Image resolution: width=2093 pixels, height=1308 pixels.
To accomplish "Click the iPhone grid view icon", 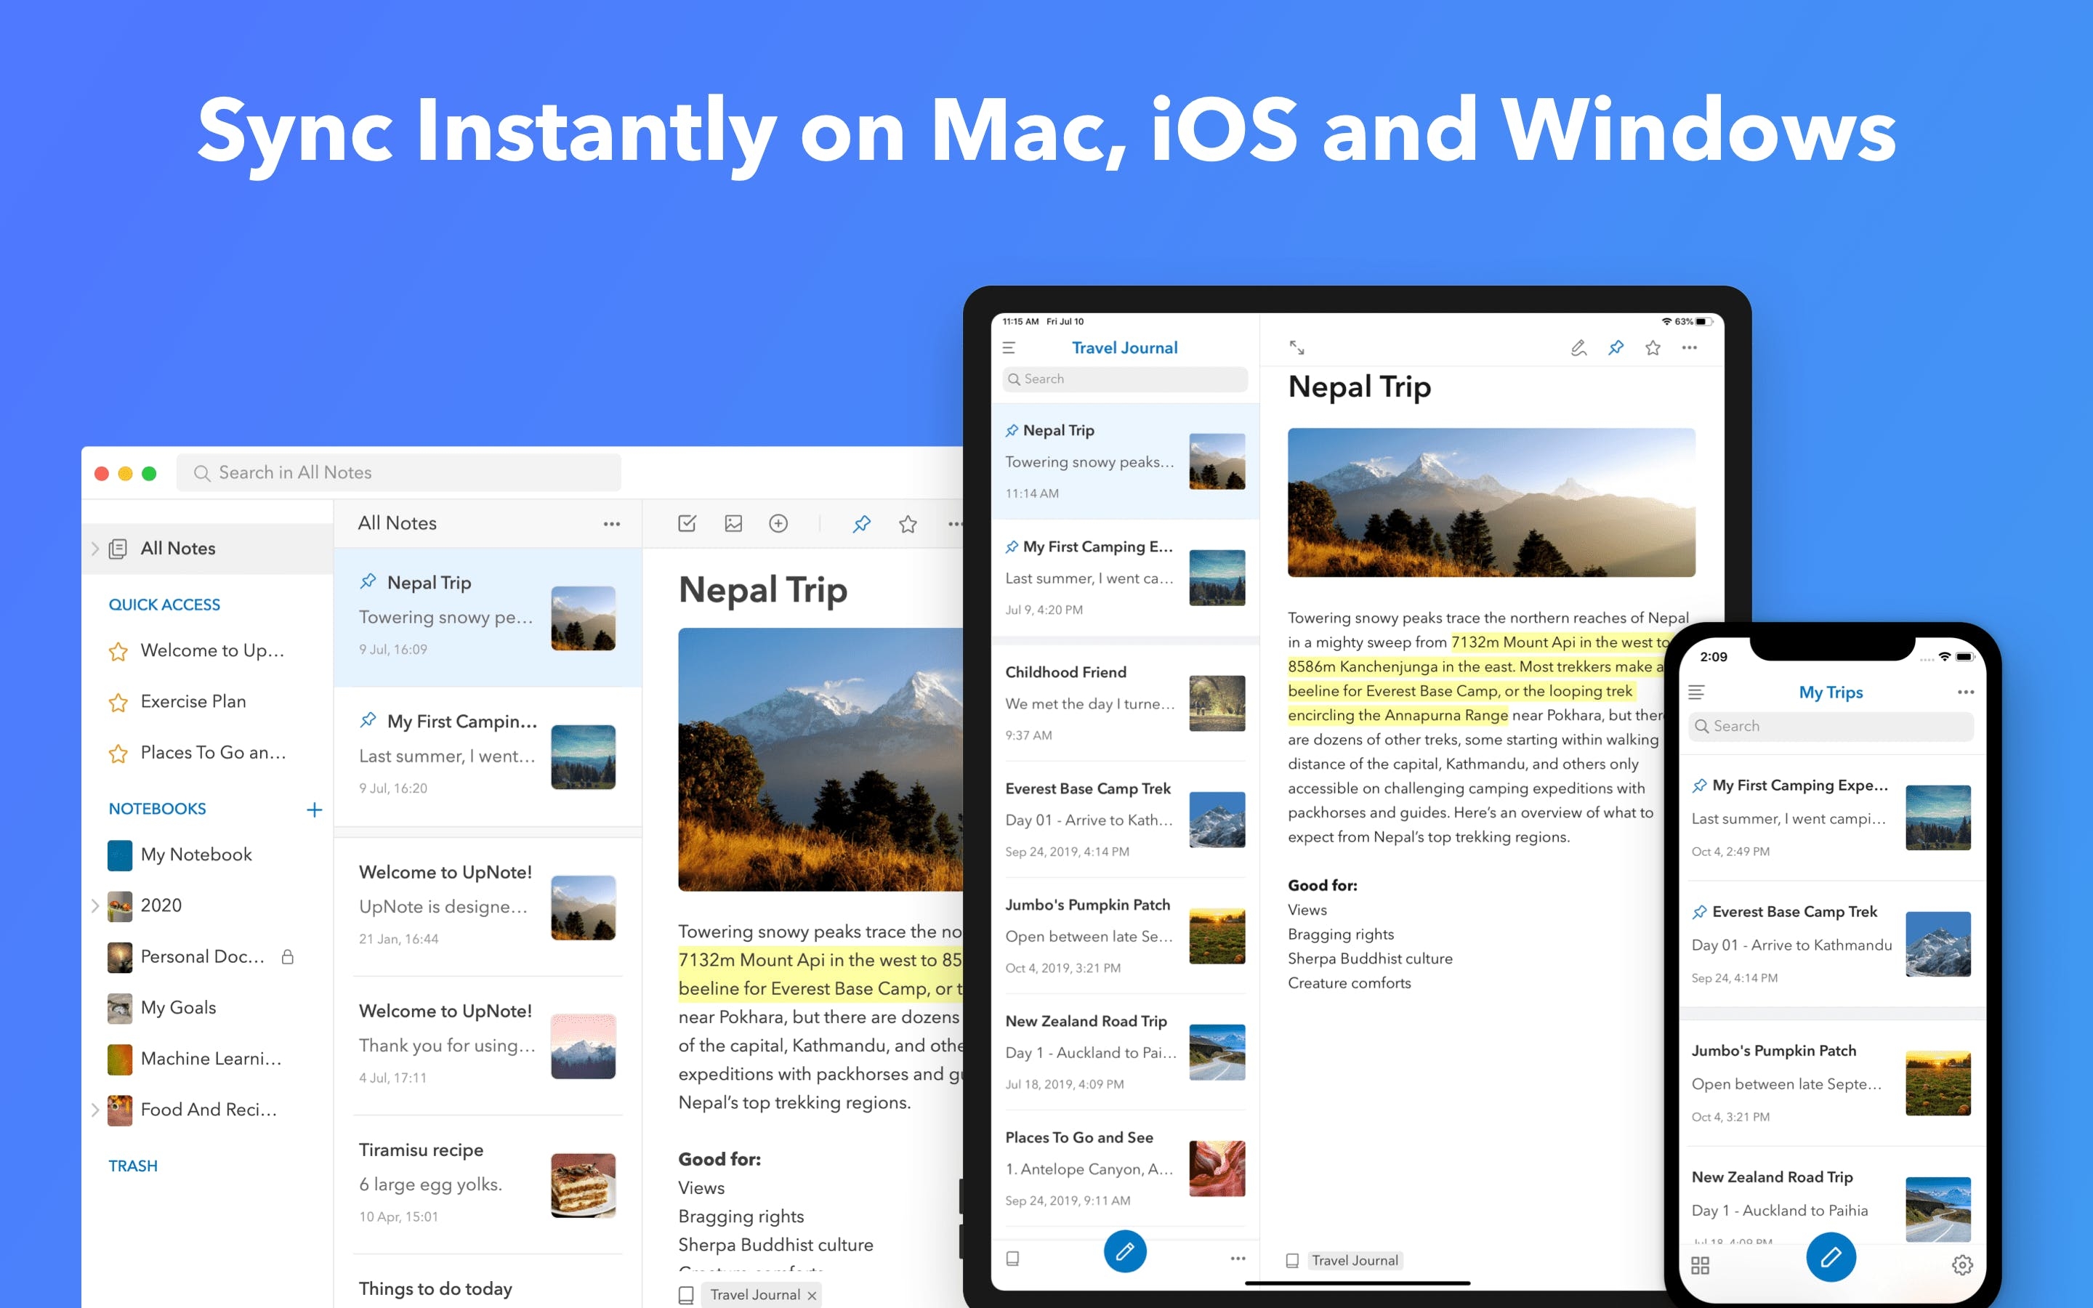I will tap(1700, 1266).
